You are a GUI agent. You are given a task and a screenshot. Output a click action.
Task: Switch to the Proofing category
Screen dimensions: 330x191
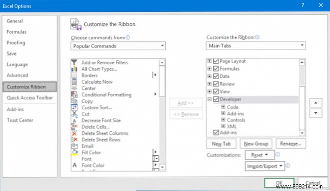pos(16,43)
